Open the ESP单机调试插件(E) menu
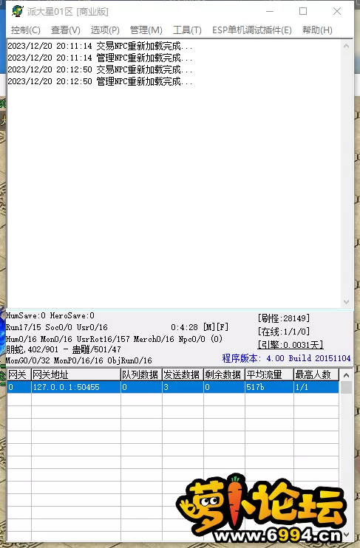360x548 pixels. pos(252,30)
